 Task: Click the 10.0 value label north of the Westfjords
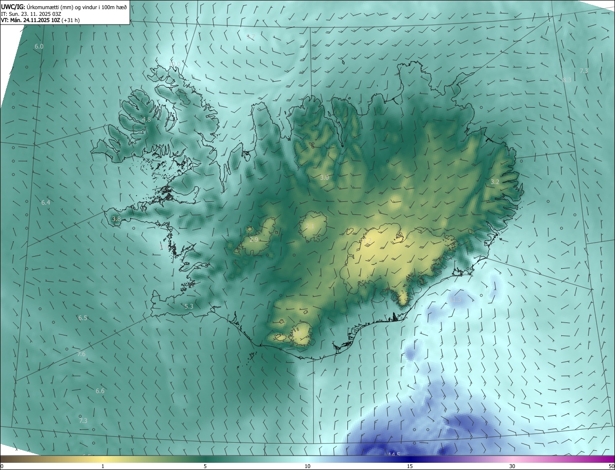175,64
